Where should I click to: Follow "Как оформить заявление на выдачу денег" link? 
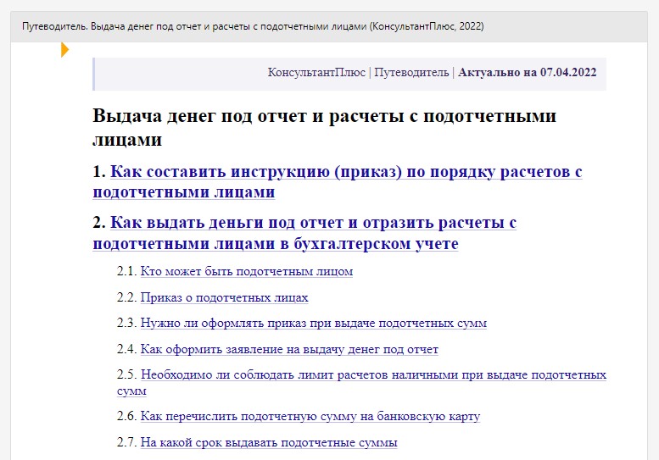click(289, 349)
